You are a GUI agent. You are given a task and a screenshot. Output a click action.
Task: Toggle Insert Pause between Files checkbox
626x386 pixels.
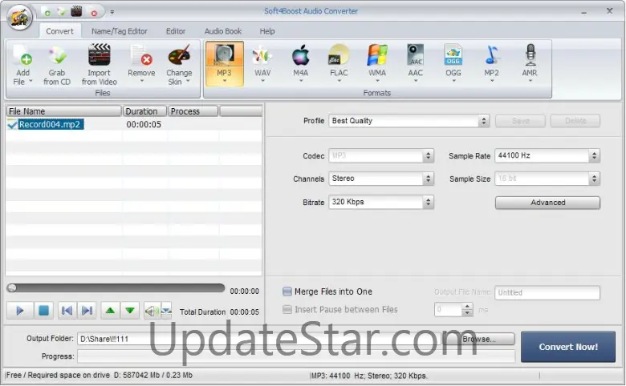click(x=287, y=310)
